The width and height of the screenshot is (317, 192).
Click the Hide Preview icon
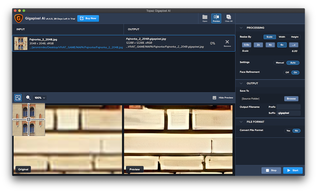click(215, 98)
